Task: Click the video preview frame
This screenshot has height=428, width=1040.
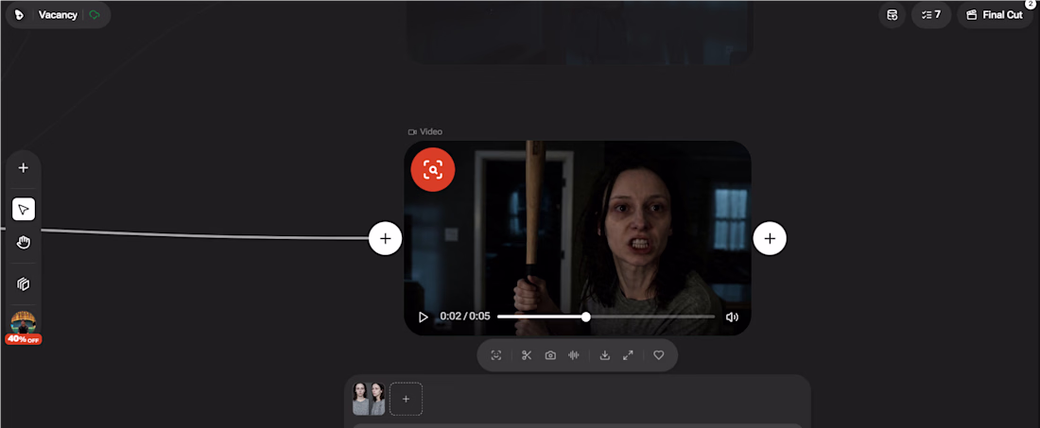Action: pyautogui.click(x=578, y=238)
